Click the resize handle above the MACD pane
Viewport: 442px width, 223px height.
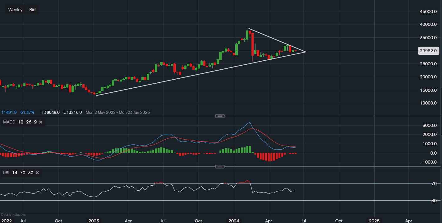(x=220, y=116)
